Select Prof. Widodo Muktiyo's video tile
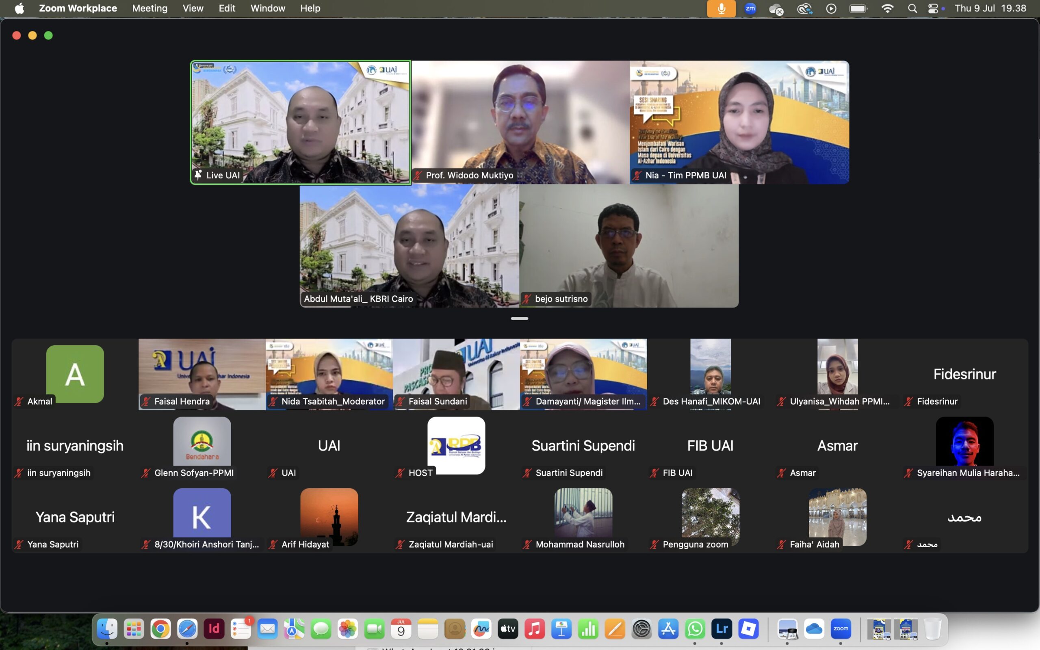Viewport: 1040px width, 650px height. point(520,123)
